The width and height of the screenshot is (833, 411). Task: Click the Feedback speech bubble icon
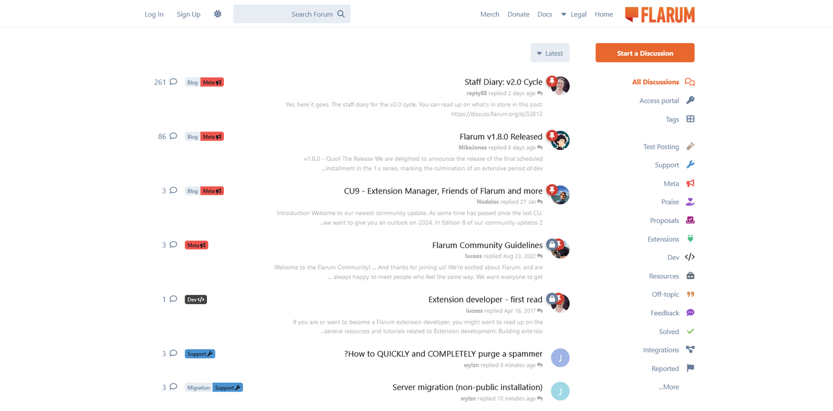[x=690, y=313]
